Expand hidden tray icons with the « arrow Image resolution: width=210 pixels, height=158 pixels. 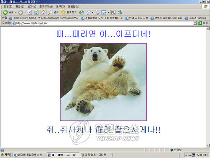pos(186,155)
